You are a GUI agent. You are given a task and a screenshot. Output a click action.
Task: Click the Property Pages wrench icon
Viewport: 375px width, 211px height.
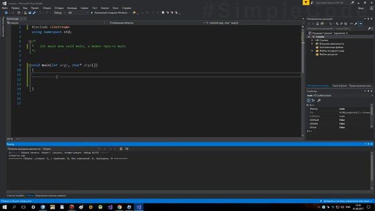click(319, 100)
